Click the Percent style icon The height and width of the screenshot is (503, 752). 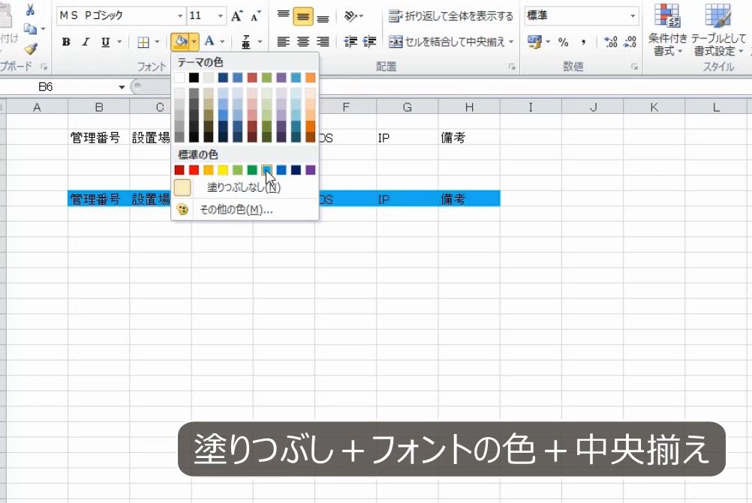(x=564, y=43)
